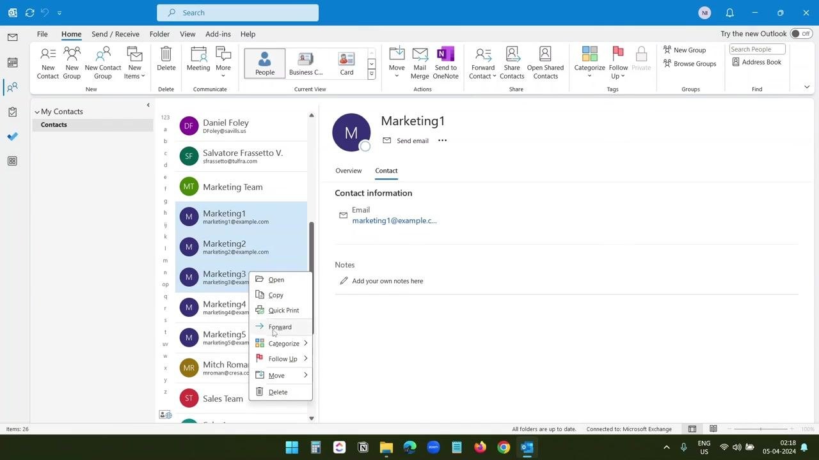Image resolution: width=819 pixels, height=460 pixels.
Task: Click the Search People field
Action: [757, 49]
